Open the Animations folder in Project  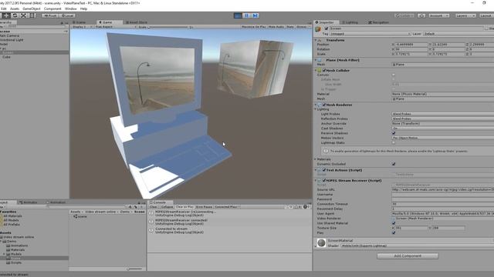17,245
